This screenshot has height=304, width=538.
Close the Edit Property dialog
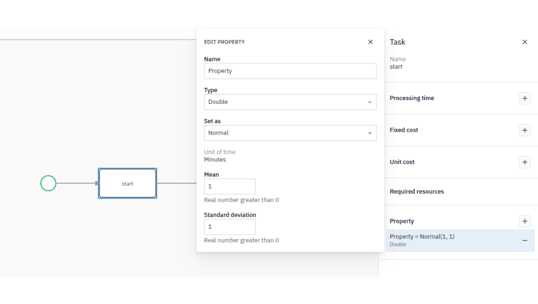[370, 42]
